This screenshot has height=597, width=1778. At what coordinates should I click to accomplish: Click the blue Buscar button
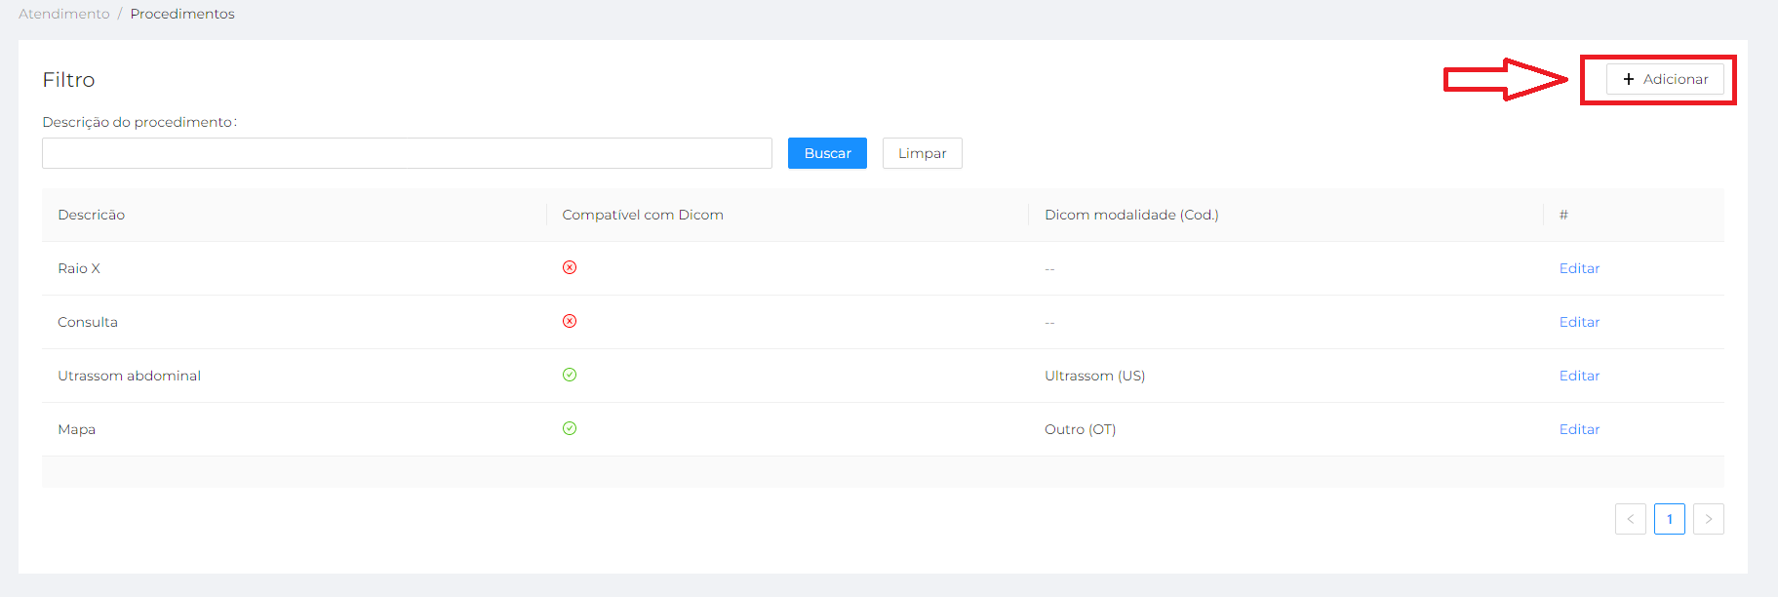(827, 153)
